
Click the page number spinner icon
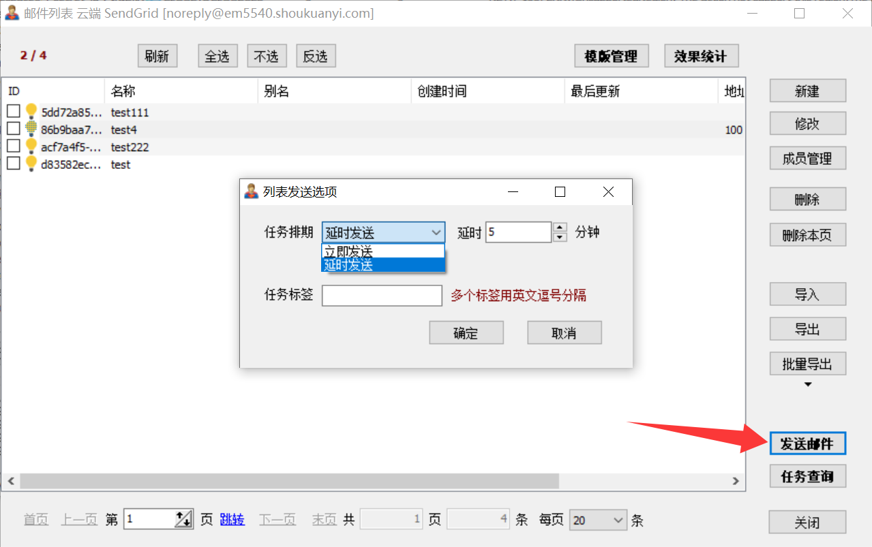183,520
